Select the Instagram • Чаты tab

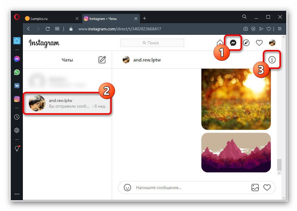[111, 19]
